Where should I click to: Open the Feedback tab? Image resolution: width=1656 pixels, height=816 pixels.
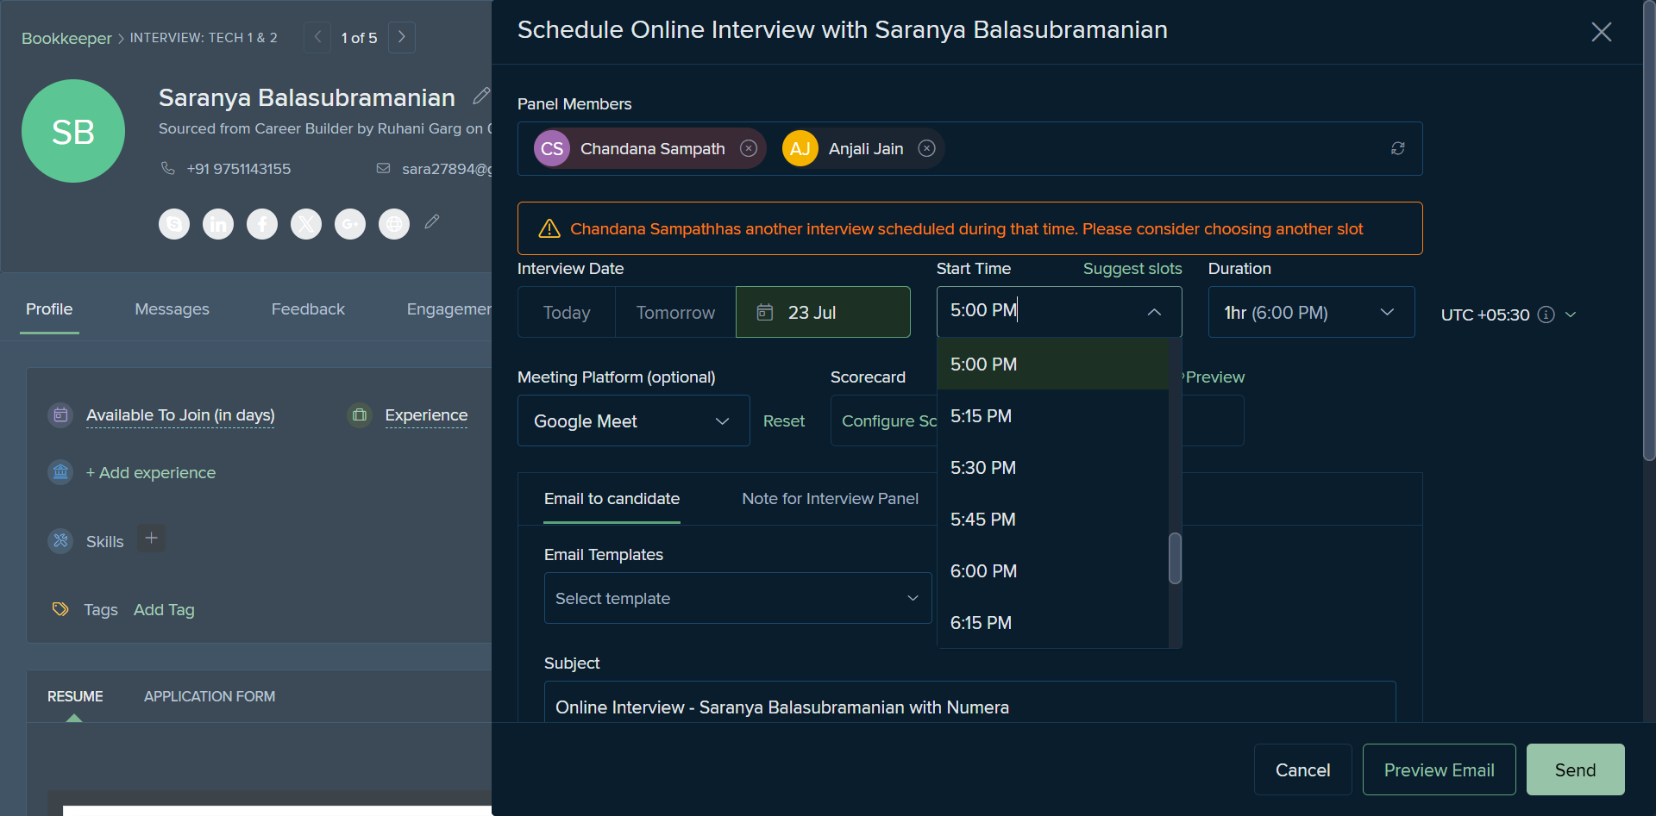pyautogui.click(x=308, y=309)
